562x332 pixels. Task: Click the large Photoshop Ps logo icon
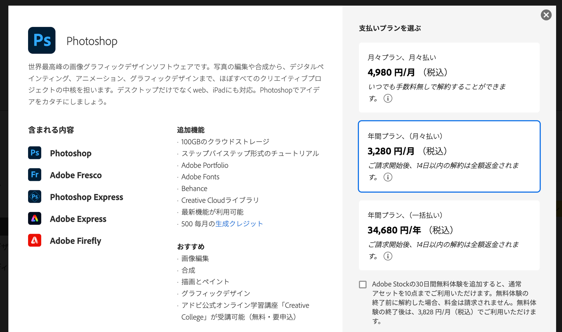click(x=42, y=40)
